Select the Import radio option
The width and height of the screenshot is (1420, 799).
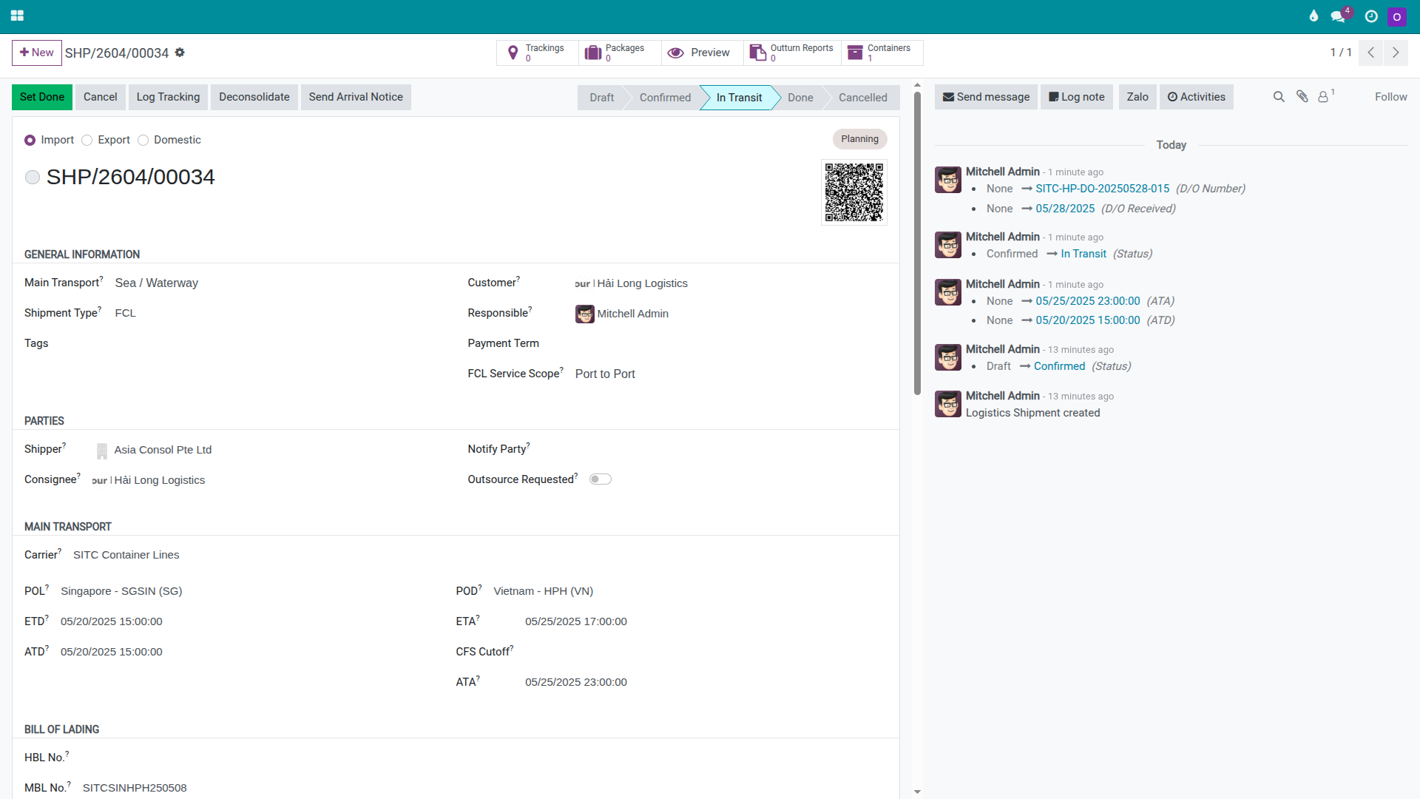point(30,140)
